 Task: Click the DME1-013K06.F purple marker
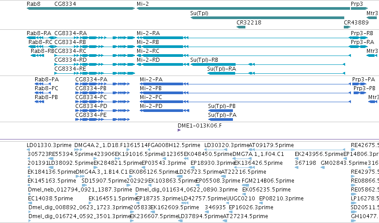179,130
